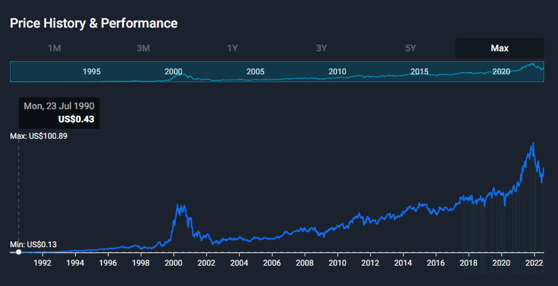The image size is (558, 286).
Task: Click the 1992 label on the bottom axis
Action: click(43, 264)
